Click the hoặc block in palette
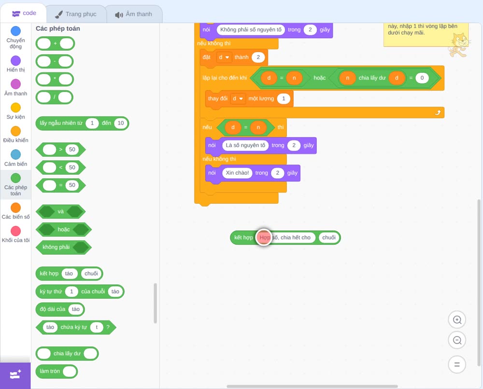Screen dimensions: 483x389 point(64,230)
